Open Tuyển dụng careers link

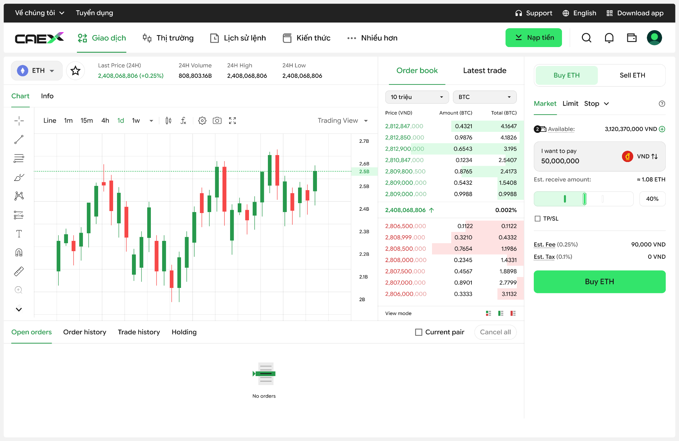pos(94,13)
